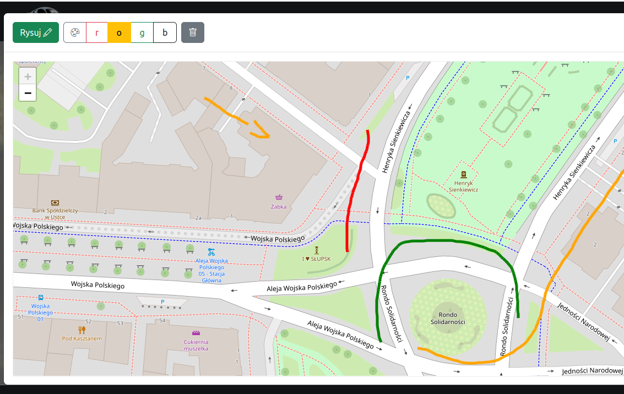The height and width of the screenshot is (394, 624).
Task: Click the pencil icon in Rysuj button
Action: [x=48, y=32]
